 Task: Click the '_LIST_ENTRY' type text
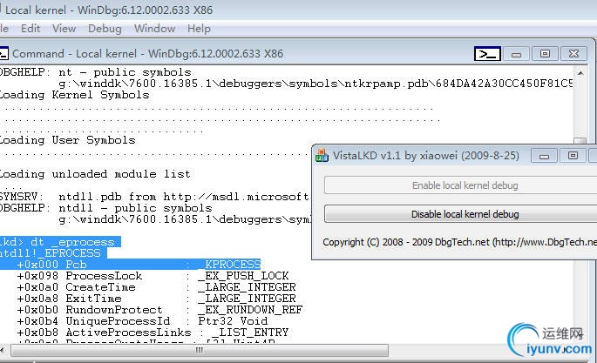click(x=250, y=333)
